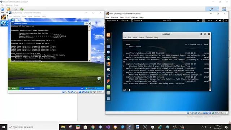Image resolution: width=231 pixels, height=130 pixels.
Task: Show all applications grid in Kali dock
Action: 108,99
